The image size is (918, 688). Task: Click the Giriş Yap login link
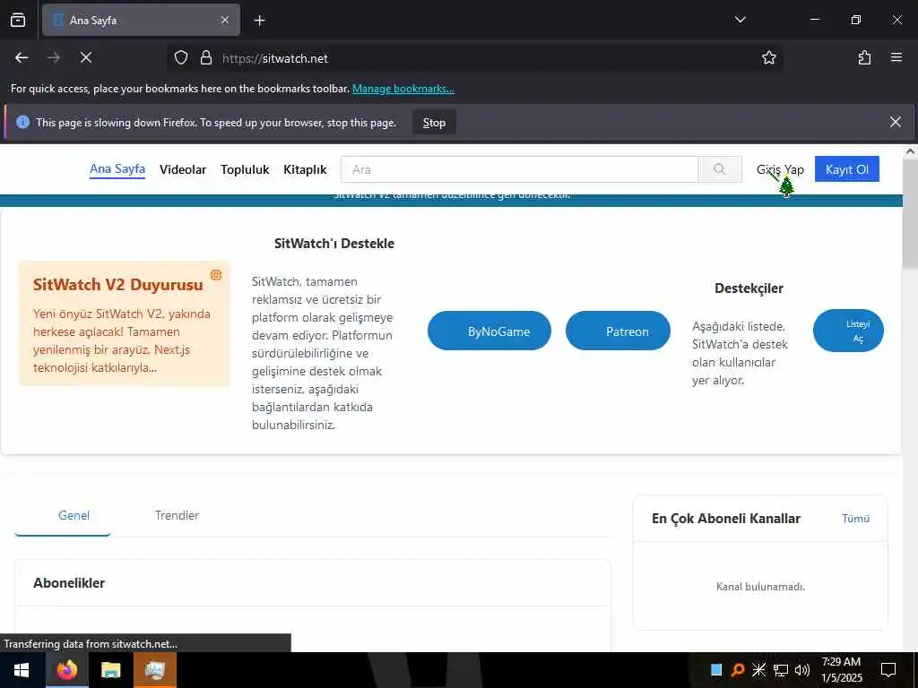point(780,169)
